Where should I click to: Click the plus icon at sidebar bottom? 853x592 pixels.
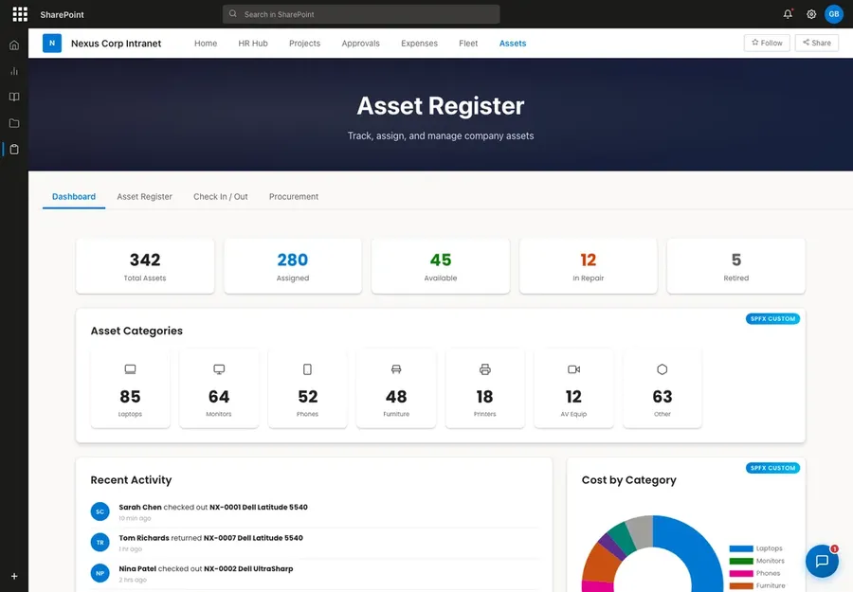(x=14, y=576)
